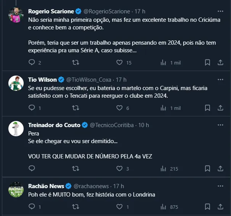The width and height of the screenshot is (231, 216).
Task: Share Rogerio Scarione's tweet
Action: click(x=220, y=62)
